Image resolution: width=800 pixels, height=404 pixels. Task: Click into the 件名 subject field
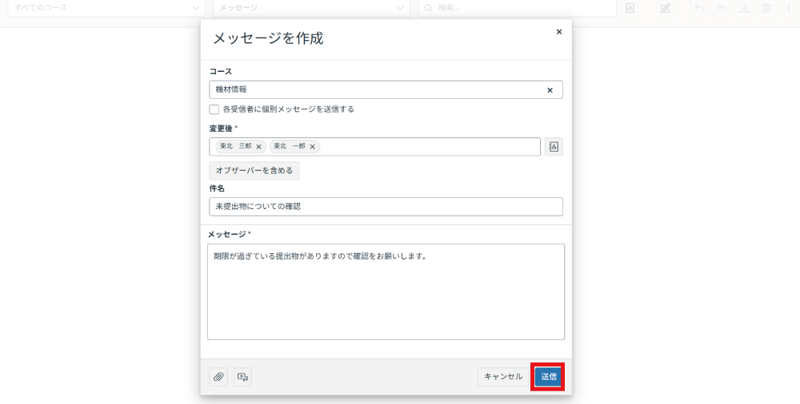pos(386,207)
